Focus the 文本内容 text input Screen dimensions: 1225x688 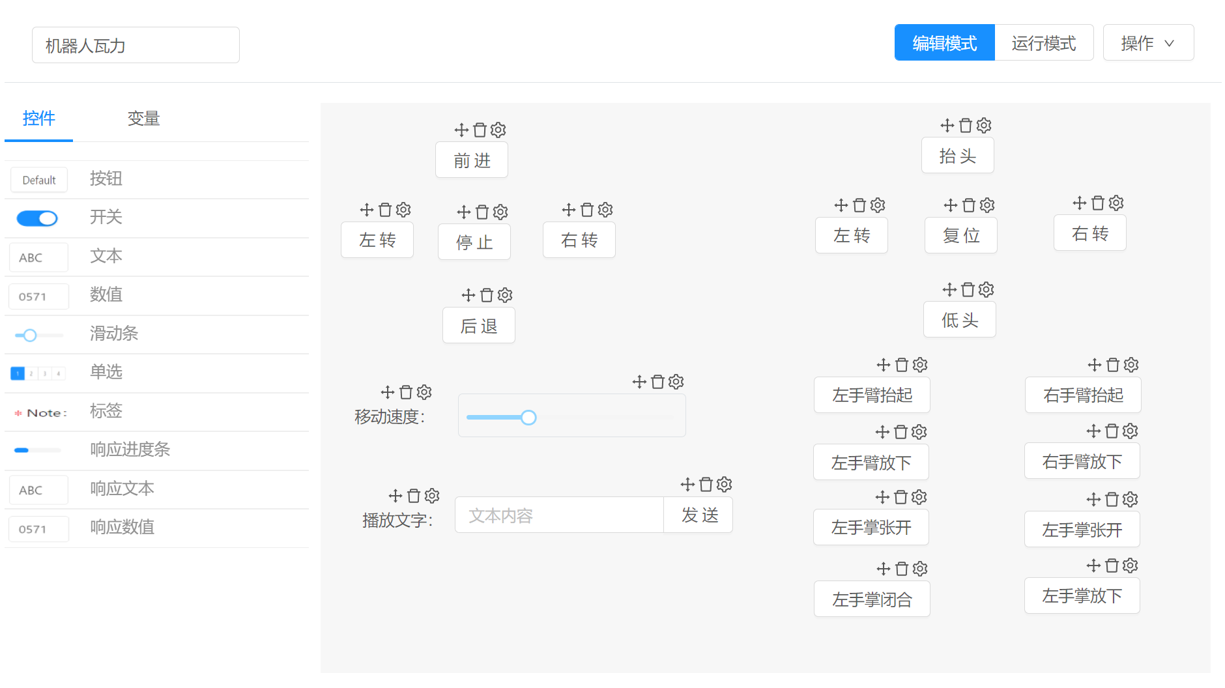point(559,515)
